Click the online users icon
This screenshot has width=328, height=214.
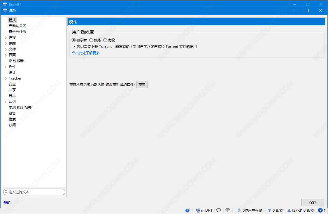click(x=239, y=210)
